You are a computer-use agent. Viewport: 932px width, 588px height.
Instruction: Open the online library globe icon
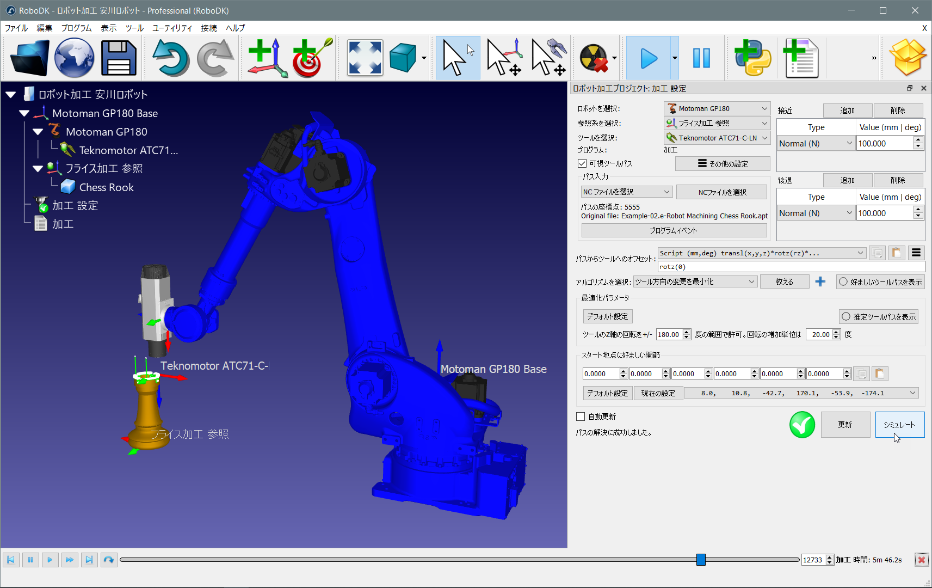coord(74,58)
